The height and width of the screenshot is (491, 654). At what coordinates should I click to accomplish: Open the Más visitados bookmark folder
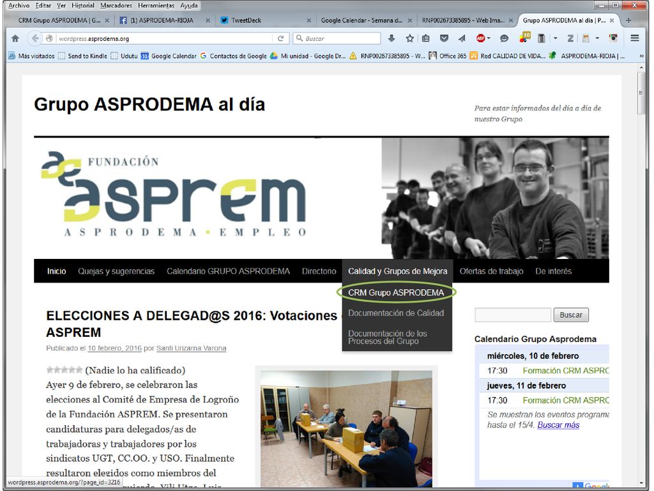[32, 56]
